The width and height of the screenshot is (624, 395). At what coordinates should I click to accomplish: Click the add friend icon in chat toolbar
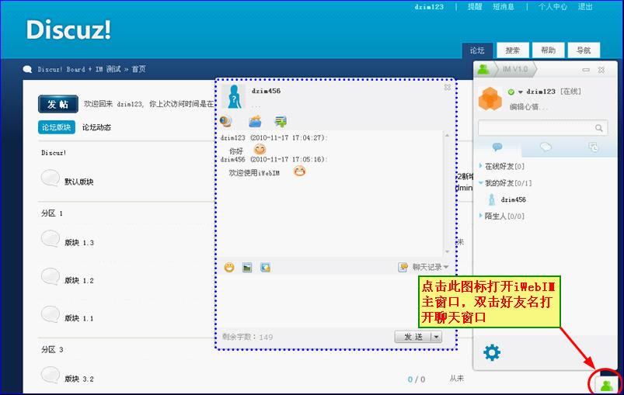(281, 121)
